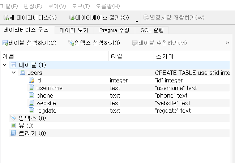Image resolution: width=235 pixels, height=163 pixels.
Task: Click 변경사항 저장하기(W) button label
Action: click(177, 17)
